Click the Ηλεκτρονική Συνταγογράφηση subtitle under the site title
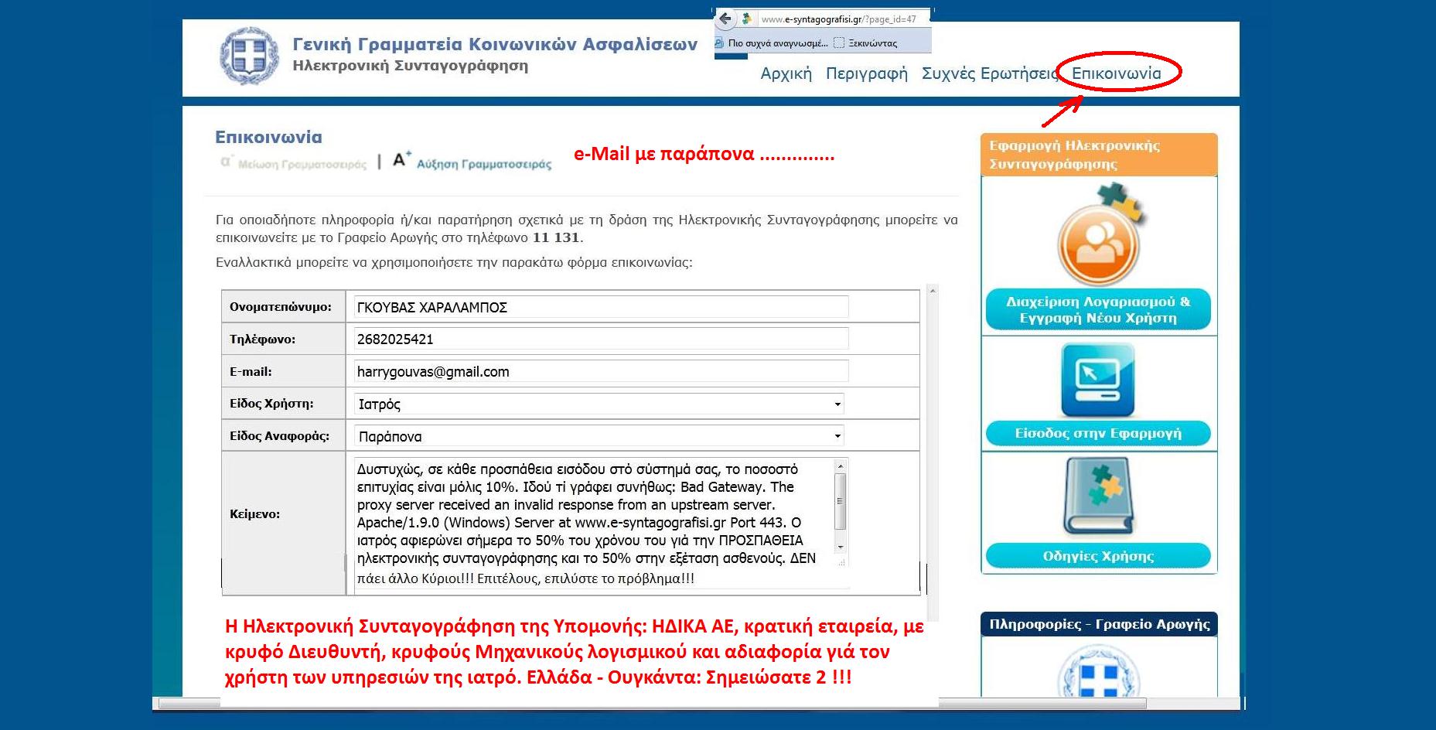 pyautogui.click(x=410, y=66)
